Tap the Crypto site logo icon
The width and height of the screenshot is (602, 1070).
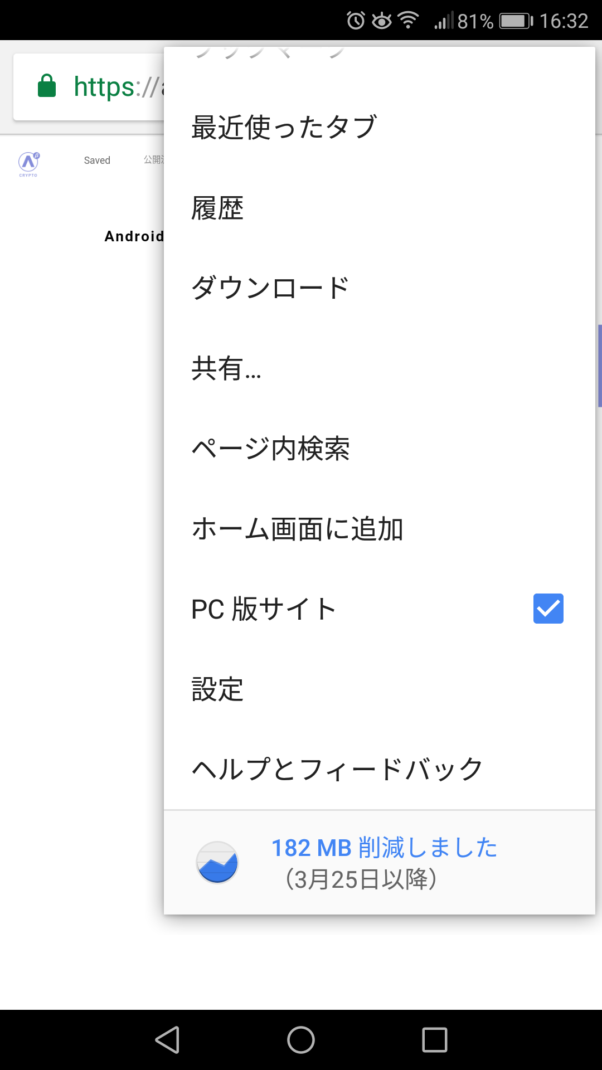point(28,163)
